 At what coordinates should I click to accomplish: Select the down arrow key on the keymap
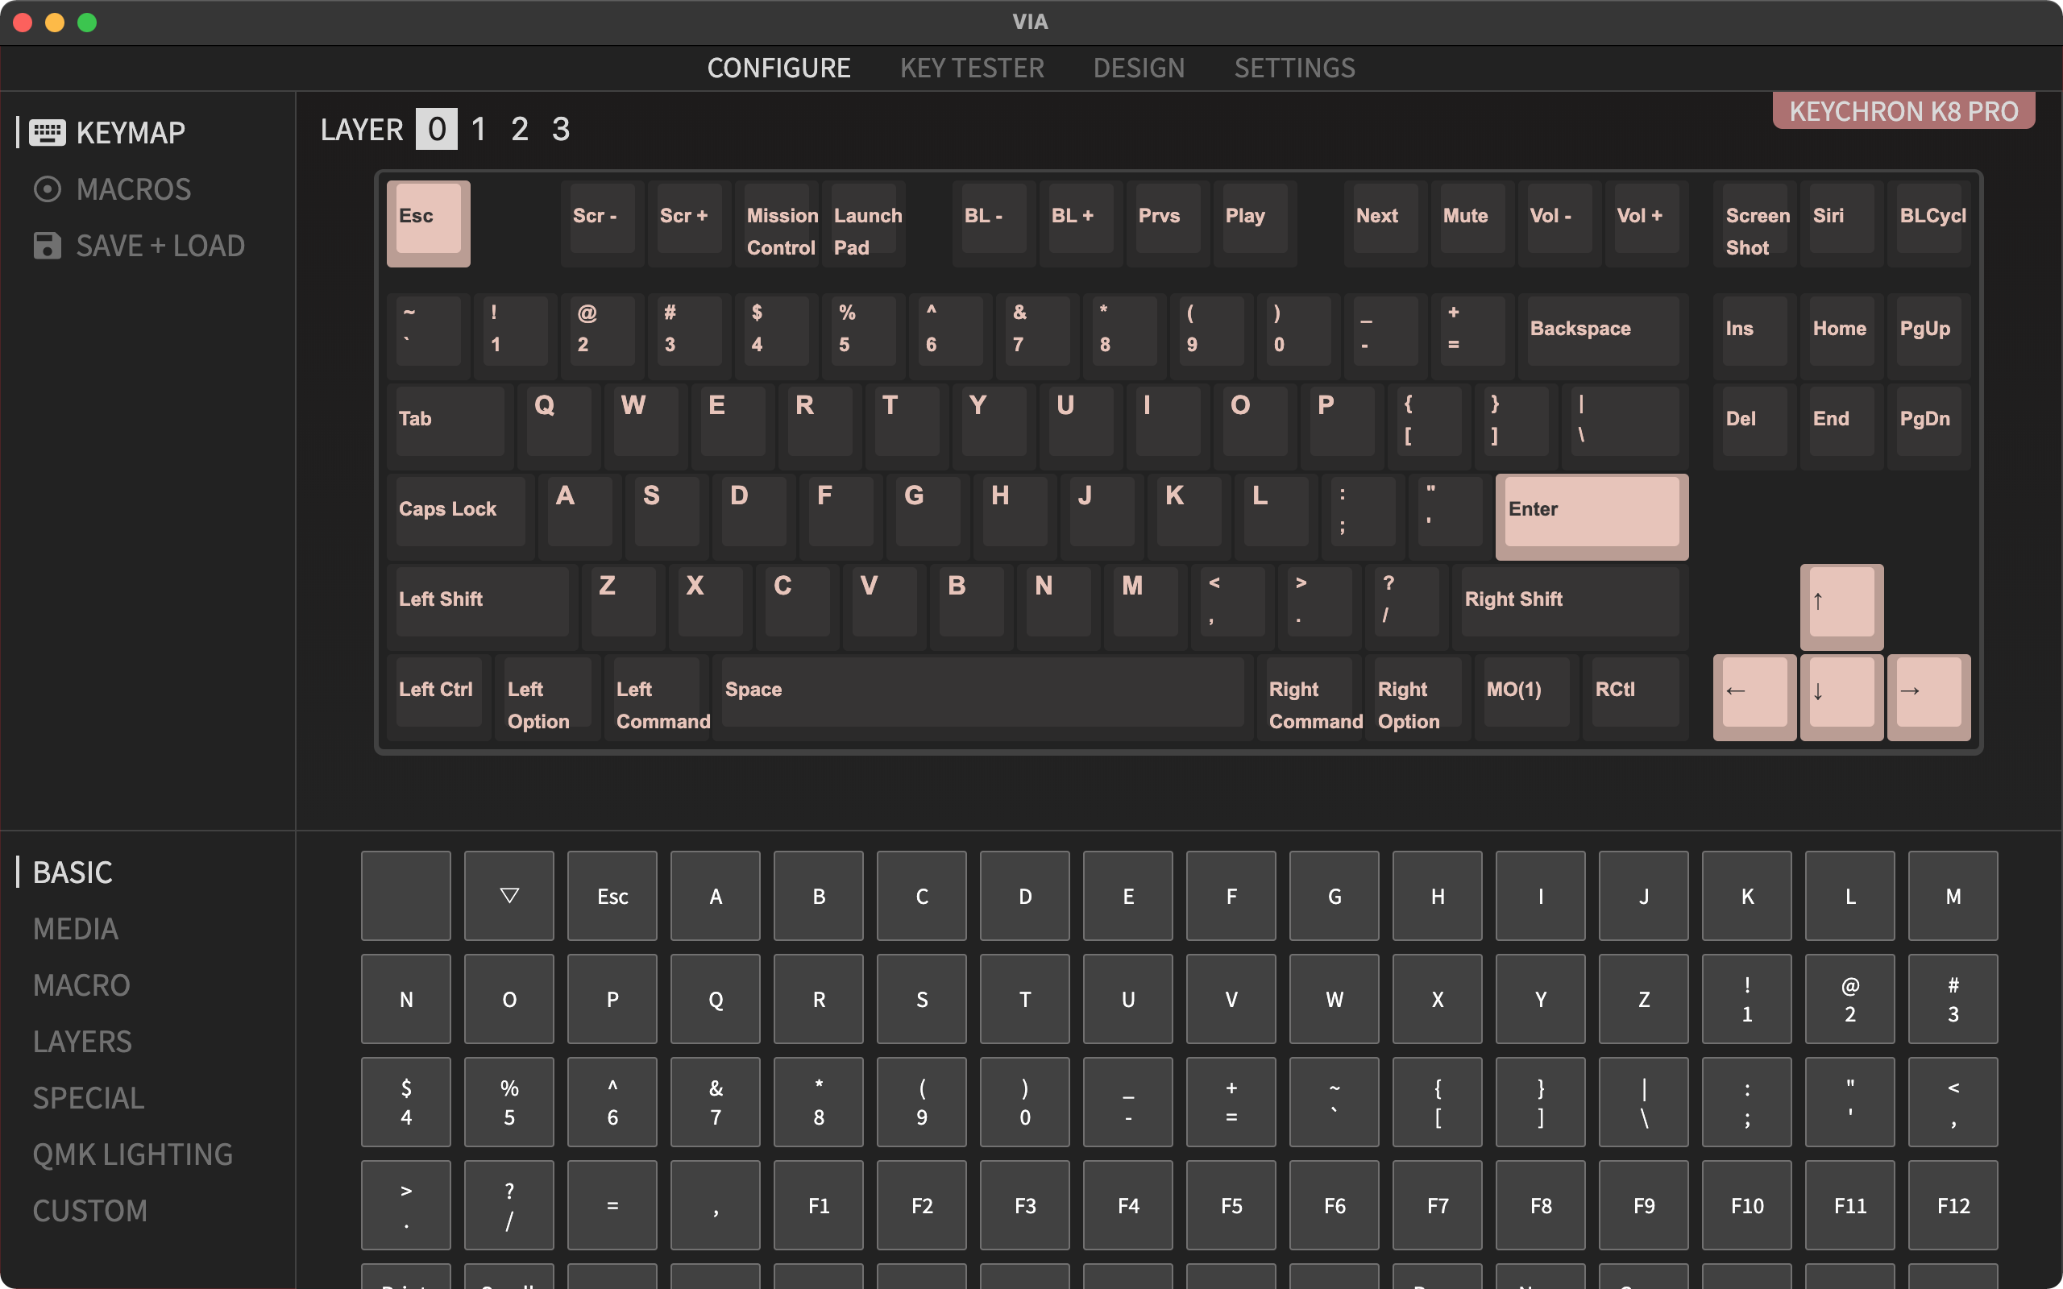[x=1841, y=692]
